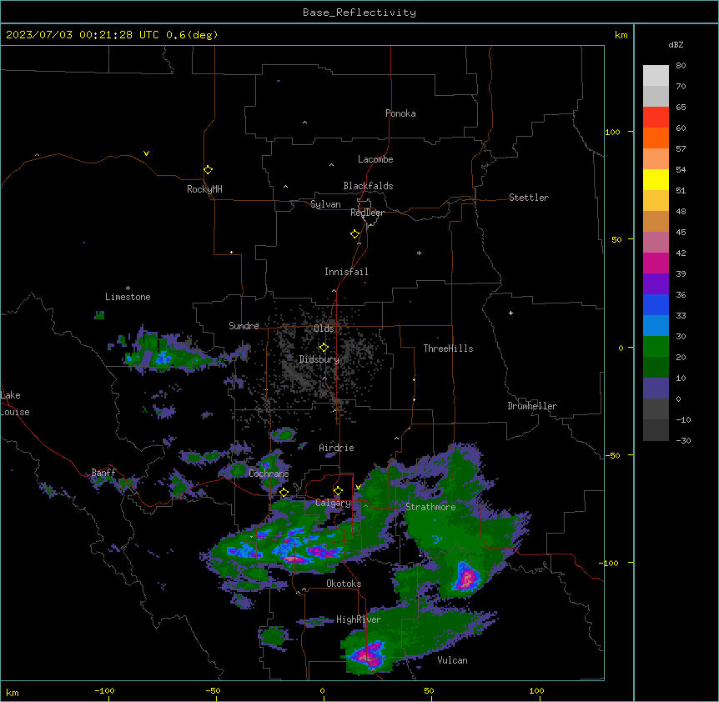Click the Didsbury town label
The width and height of the screenshot is (719, 702).
pyautogui.click(x=319, y=359)
